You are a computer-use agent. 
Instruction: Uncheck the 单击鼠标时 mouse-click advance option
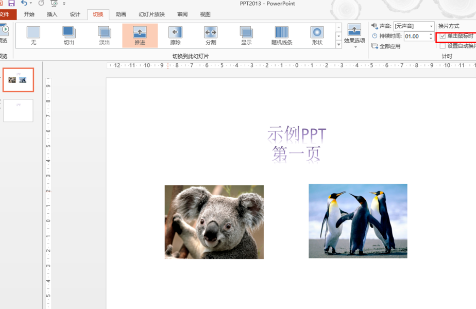pyautogui.click(x=444, y=37)
